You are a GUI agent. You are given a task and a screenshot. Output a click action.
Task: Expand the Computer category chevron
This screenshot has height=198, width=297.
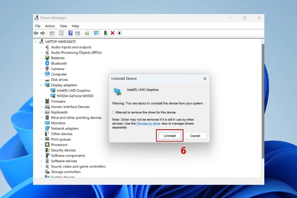click(x=42, y=74)
